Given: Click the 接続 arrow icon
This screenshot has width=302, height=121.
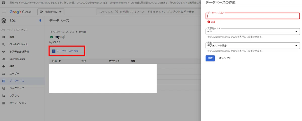Looking at the screenshot, I should (4, 66).
